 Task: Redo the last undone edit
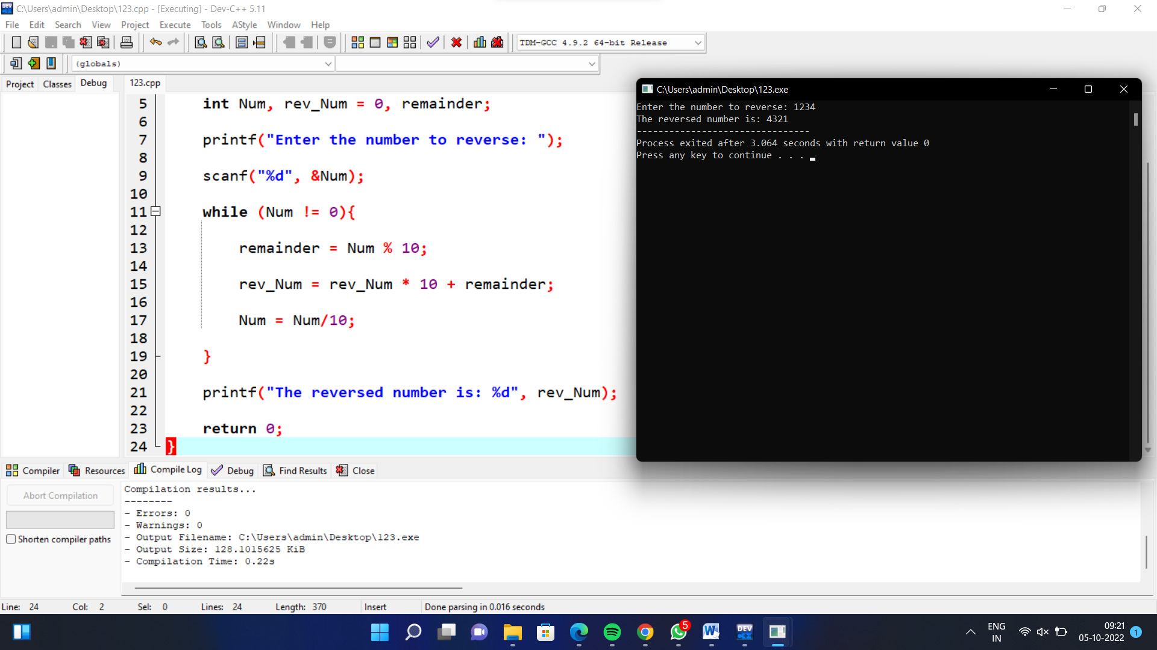point(174,42)
